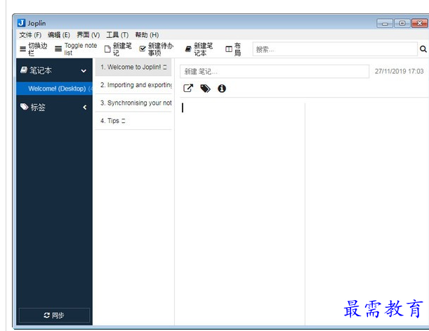Open note 1. Welcome to Joplin!
The width and height of the screenshot is (429, 331).
coord(133,67)
